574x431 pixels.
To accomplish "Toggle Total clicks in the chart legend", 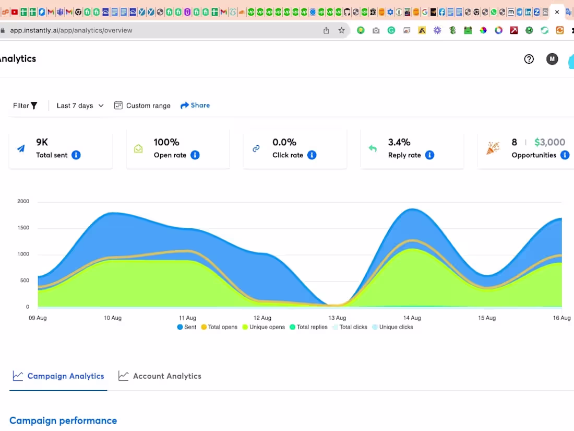I will [x=350, y=327].
